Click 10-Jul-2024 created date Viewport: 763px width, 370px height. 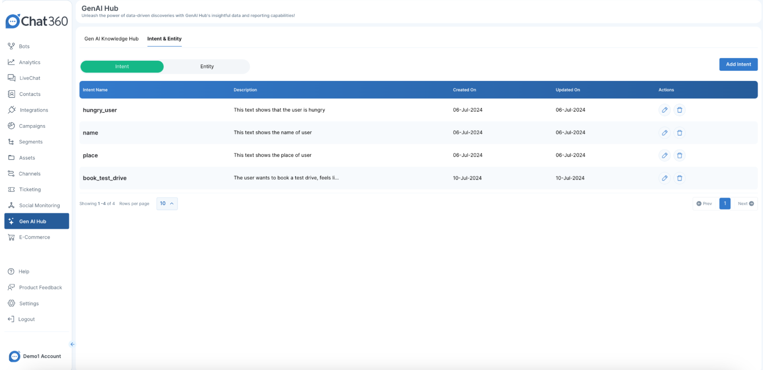pos(467,178)
